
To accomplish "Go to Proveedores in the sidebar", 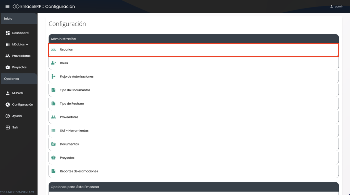I will (x=21, y=56).
